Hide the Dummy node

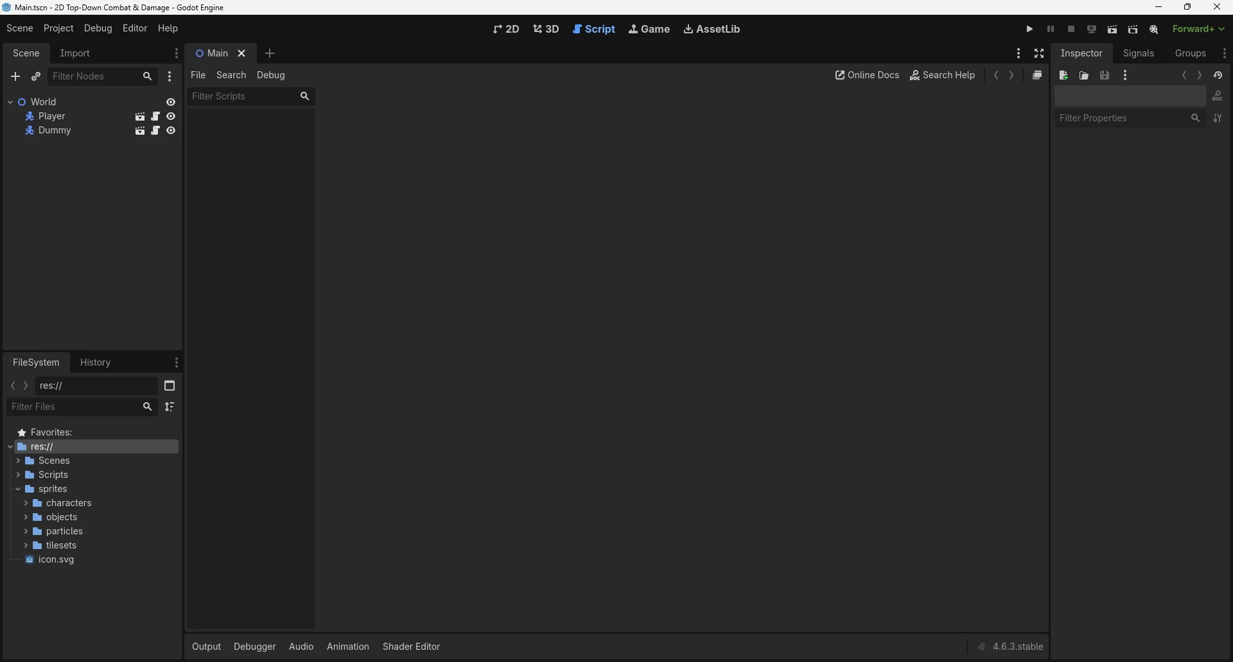[x=171, y=130]
